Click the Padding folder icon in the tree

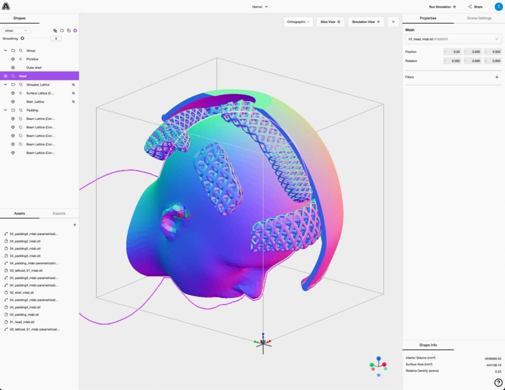click(13, 110)
